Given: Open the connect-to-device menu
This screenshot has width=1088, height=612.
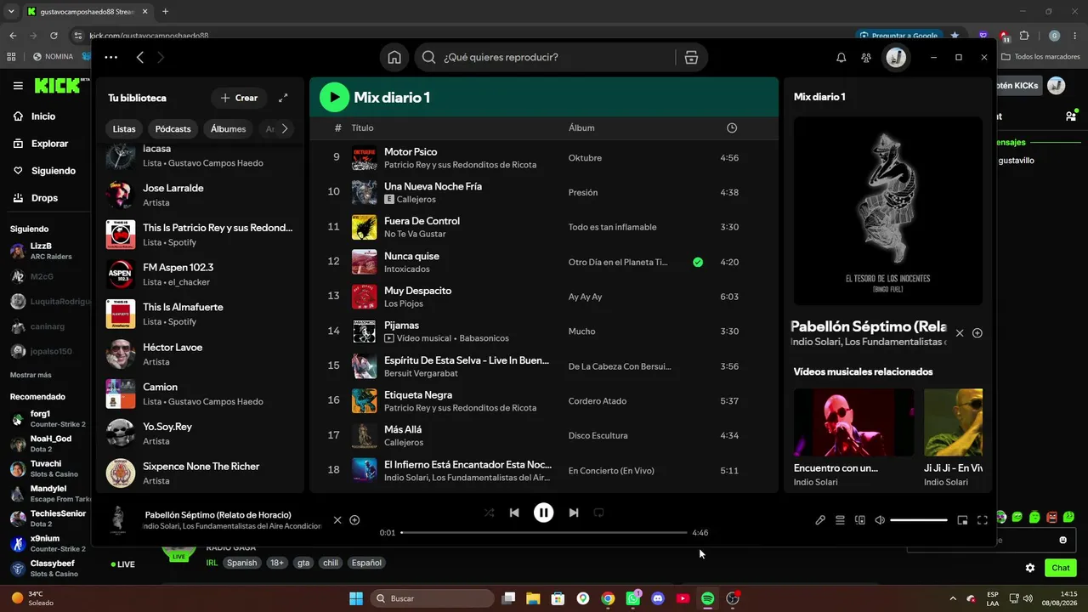Looking at the screenshot, I should pos(859,520).
